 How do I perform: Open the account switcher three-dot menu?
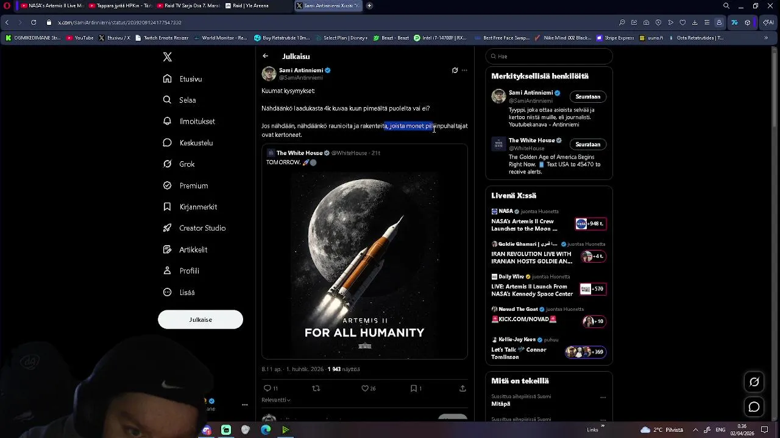click(x=244, y=405)
